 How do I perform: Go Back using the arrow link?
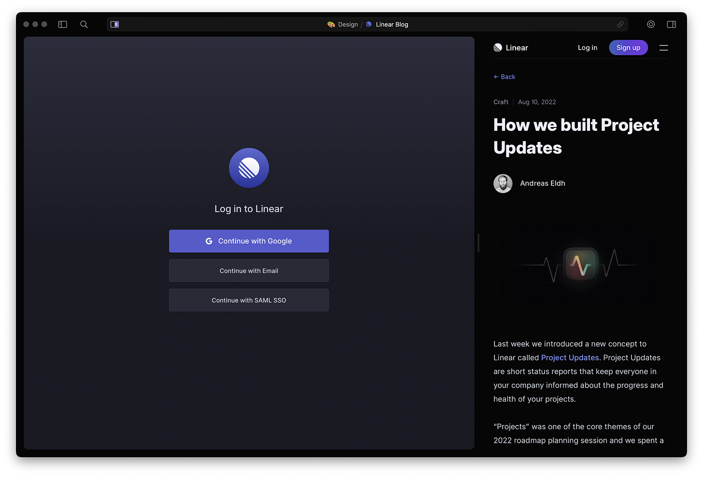(x=505, y=77)
